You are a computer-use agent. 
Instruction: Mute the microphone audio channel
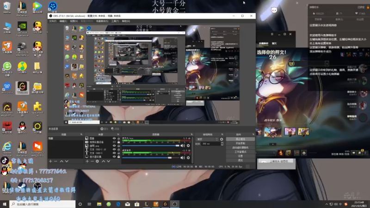coord(183,146)
